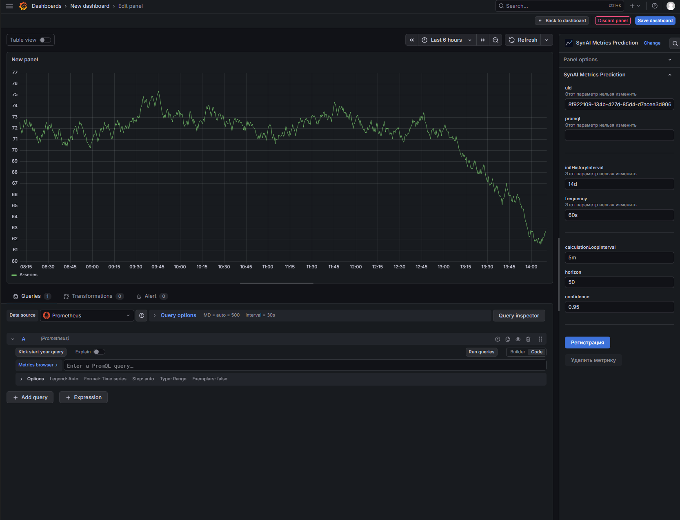Open the refresh interval dropdown arrow
The image size is (680, 520).
pyautogui.click(x=547, y=40)
